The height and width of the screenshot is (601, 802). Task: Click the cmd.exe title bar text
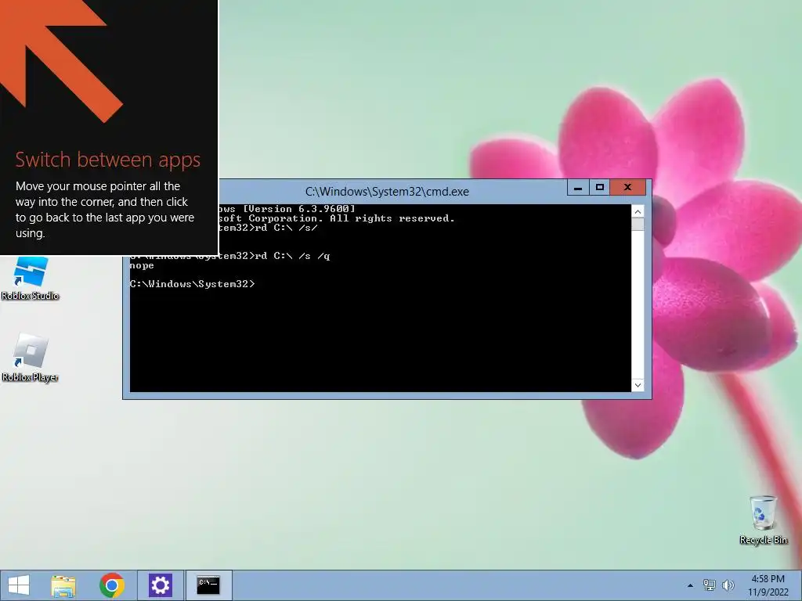click(x=387, y=192)
